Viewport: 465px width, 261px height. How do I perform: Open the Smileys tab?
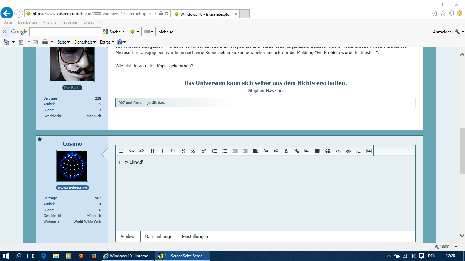[x=128, y=237]
